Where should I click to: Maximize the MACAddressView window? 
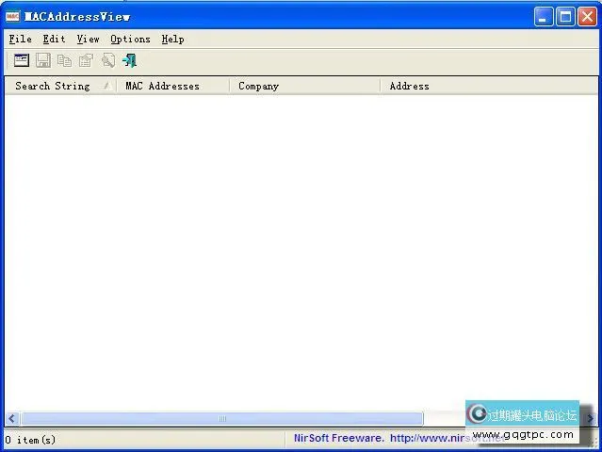coord(565,17)
